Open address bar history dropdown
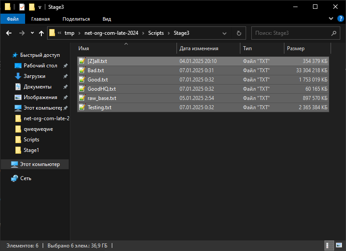Viewport: 346px width, 251px height. pyautogui.click(x=225, y=33)
